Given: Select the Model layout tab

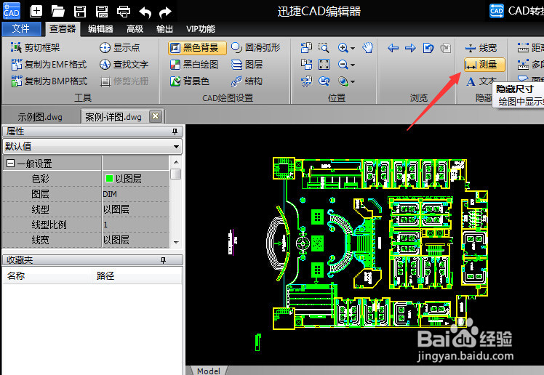Looking at the screenshot, I should click(x=208, y=371).
